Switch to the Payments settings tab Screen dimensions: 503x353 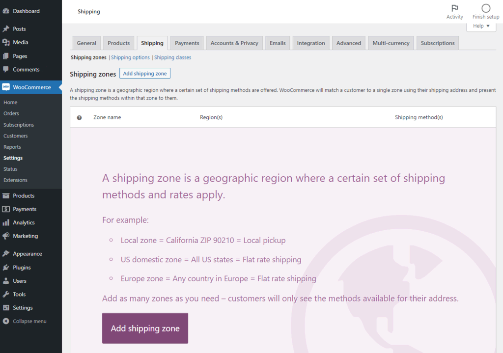click(x=187, y=43)
